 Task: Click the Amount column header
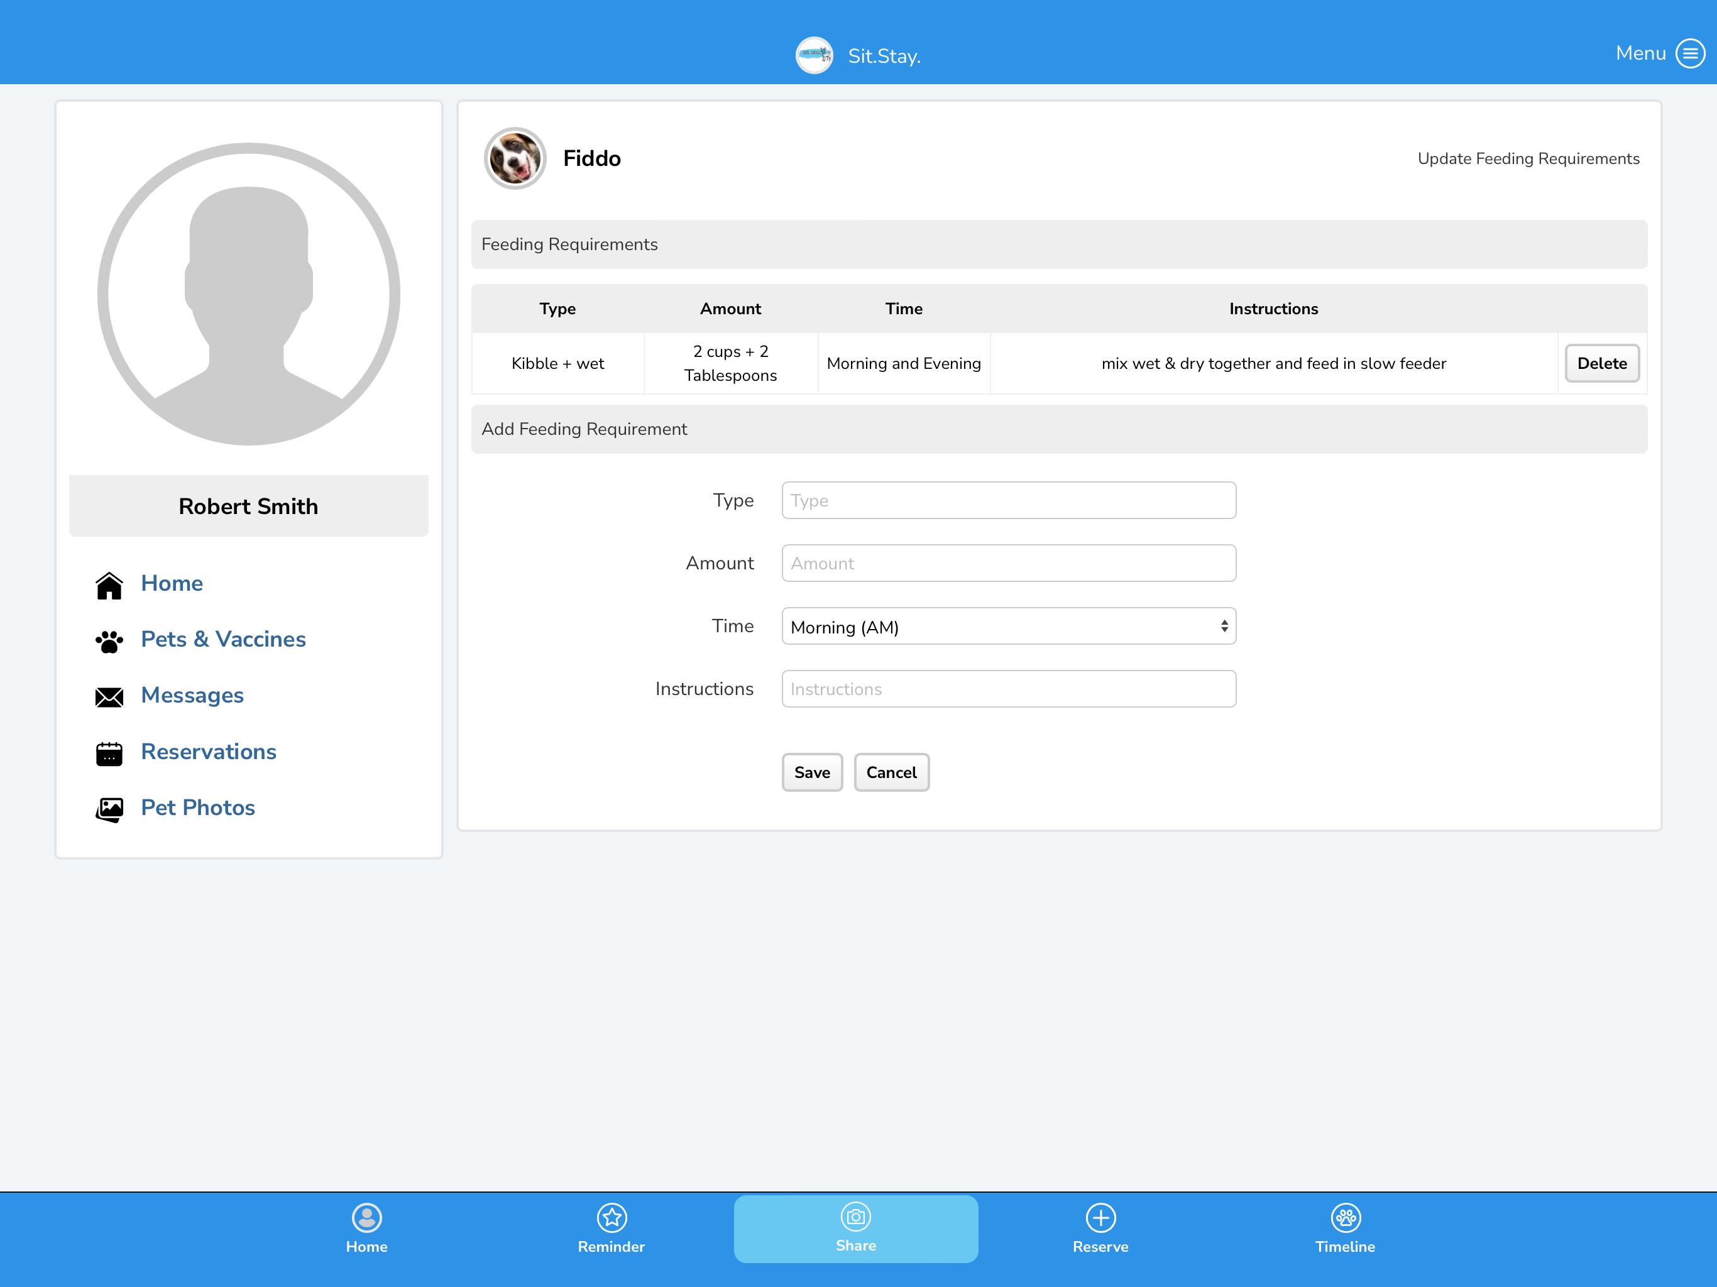tap(730, 309)
